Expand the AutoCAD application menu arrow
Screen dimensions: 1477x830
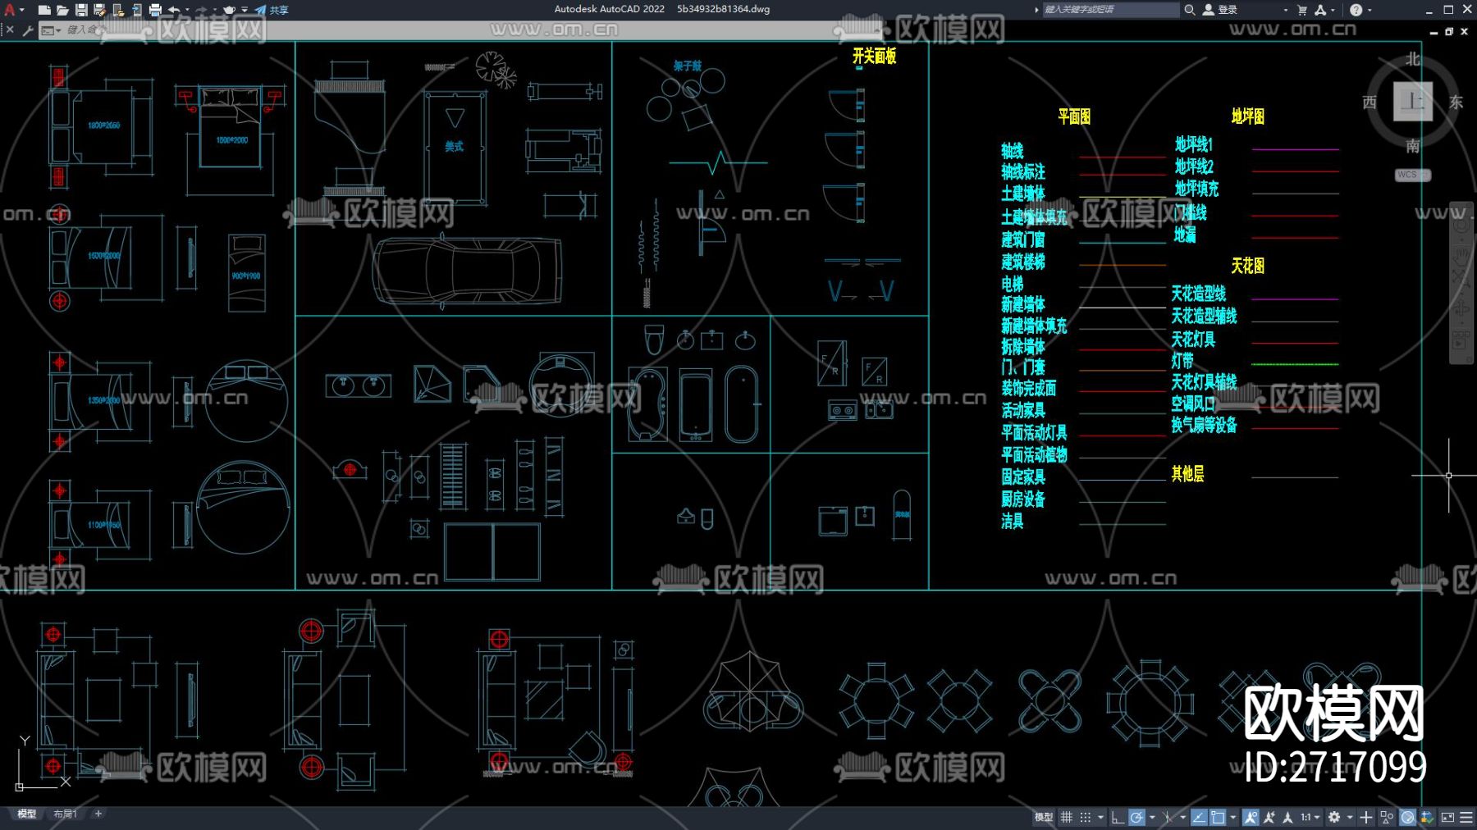point(22,10)
